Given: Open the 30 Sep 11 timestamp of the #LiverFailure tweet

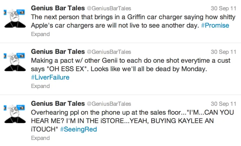Looking at the screenshot, I should [224, 52].
